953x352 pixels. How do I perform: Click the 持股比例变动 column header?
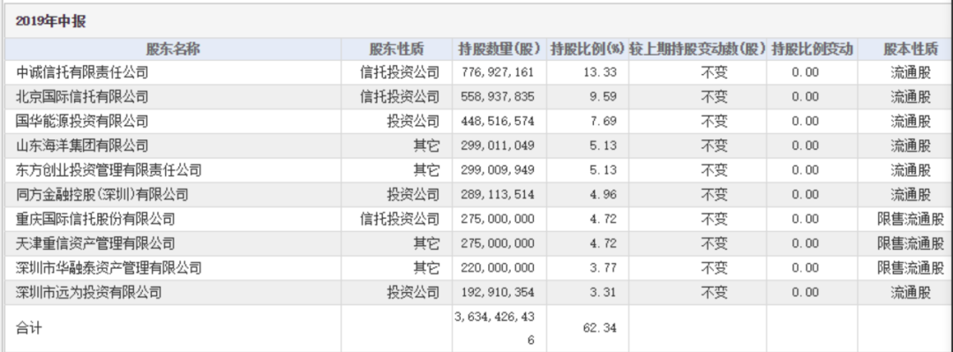tap(812, 49)
